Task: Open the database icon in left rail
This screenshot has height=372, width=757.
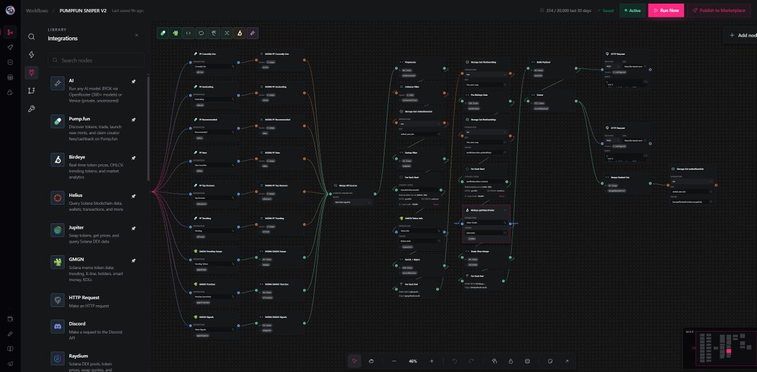Action: click(10, 78)
